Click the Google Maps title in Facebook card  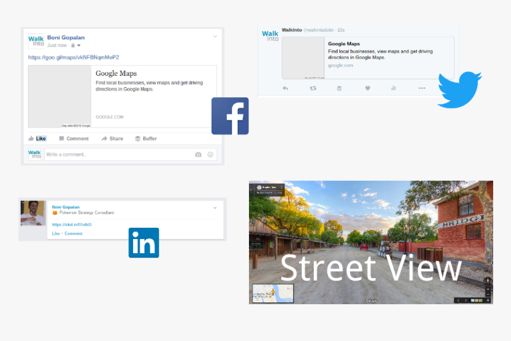pyautogui.click(x=116, y=73)
